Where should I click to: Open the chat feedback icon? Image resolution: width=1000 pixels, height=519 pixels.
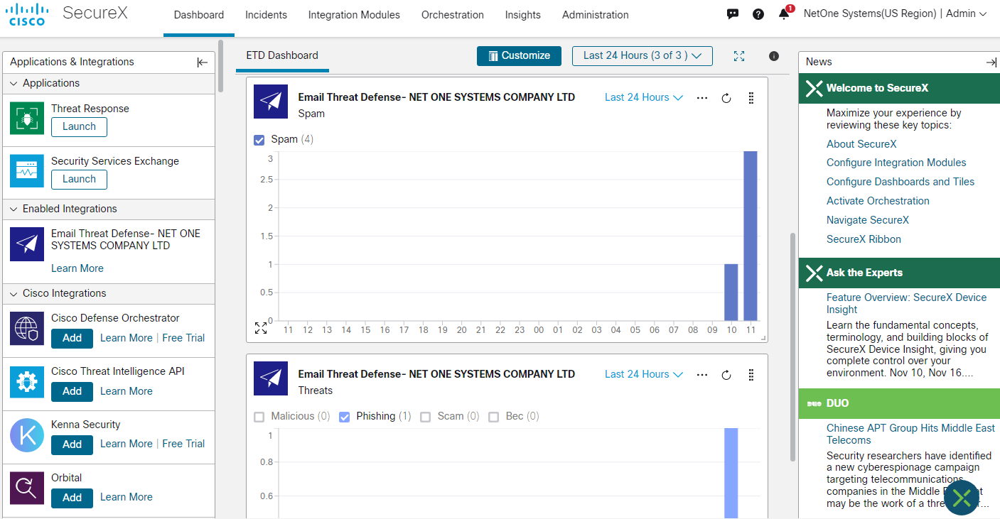733,14
